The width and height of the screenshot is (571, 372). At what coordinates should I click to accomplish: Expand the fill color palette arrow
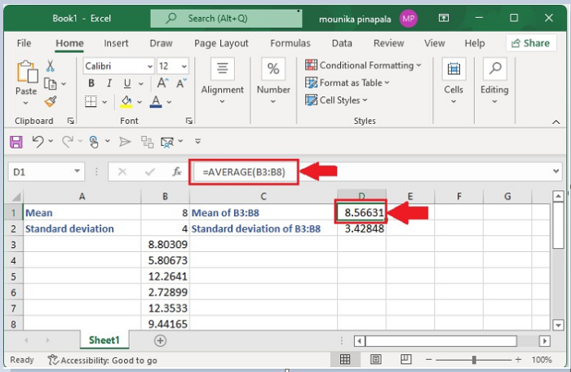(139, 102)
